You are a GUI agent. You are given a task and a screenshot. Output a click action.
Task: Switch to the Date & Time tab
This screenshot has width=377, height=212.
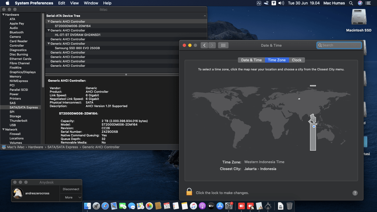click(x=251, y=60)
